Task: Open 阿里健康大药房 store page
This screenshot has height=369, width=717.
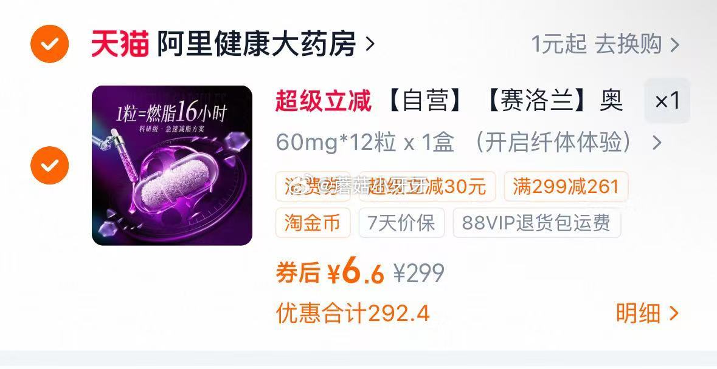Action: pos(256,44)
